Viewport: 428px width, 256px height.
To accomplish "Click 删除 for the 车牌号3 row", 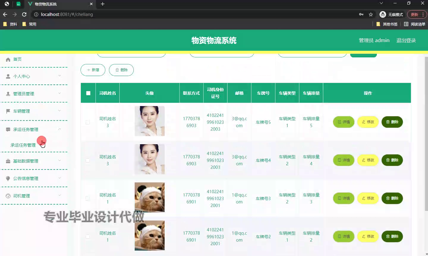I will (392, 198).
